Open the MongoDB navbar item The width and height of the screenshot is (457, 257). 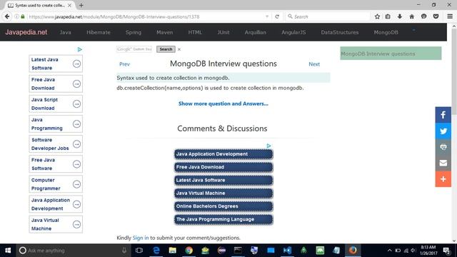click(x=386, y=32)
